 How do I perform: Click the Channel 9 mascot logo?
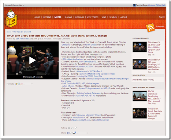[11, 19]
